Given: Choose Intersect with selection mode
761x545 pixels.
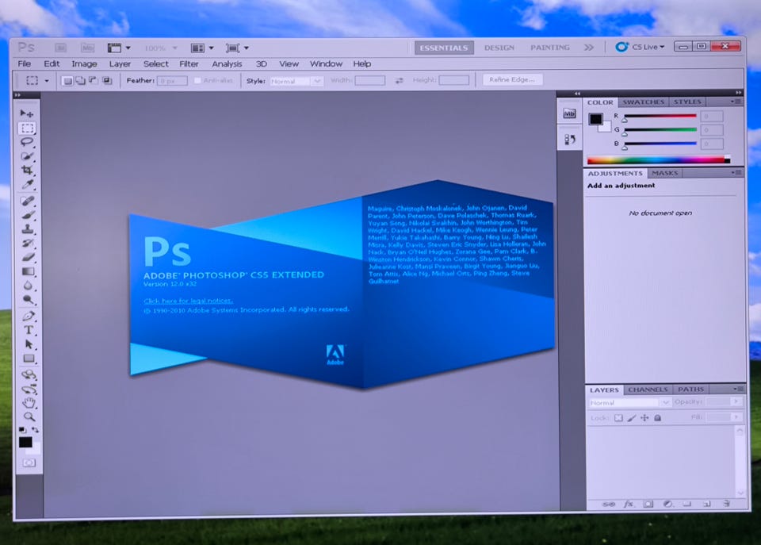Looking at the screenshot, I should coord(107,81).
